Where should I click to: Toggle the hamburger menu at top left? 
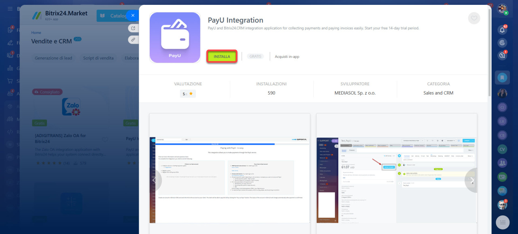click(x=10, y=8)
